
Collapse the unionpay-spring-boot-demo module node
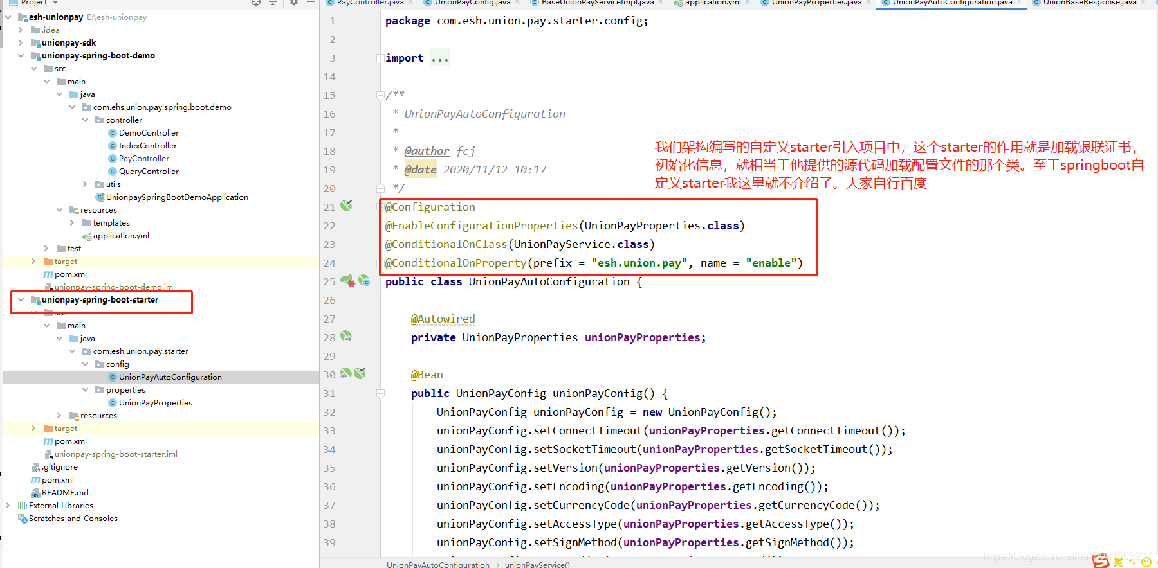point(21,56)
